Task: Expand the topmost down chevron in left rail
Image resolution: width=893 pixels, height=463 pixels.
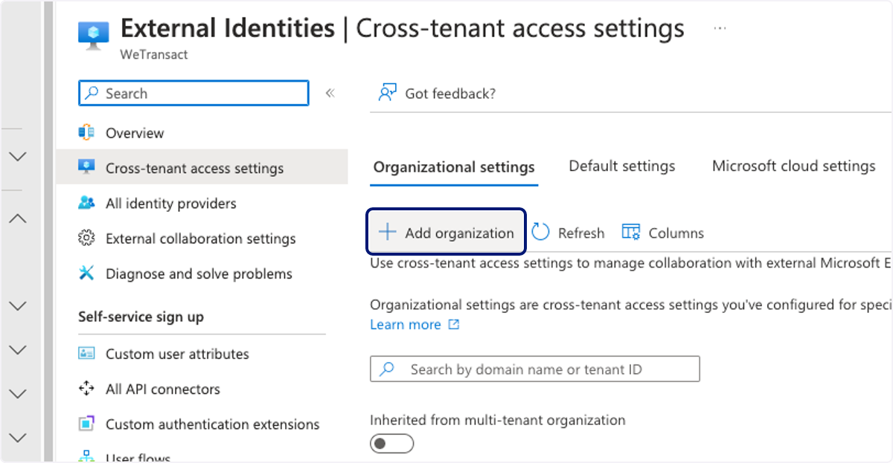Action: coord(18,157)
